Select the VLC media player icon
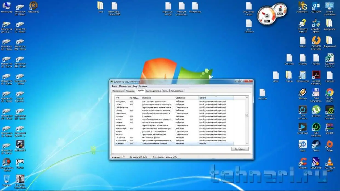340x191 pixels. [330, 164]
